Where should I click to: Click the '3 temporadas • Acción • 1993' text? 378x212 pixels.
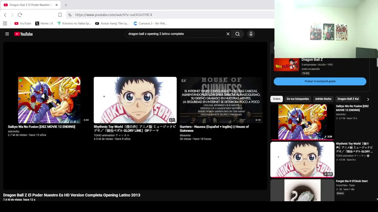coord(317,64)
